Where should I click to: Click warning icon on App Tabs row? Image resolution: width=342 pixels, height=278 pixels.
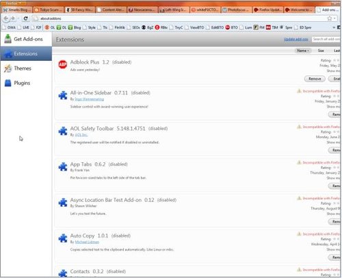tap(299, 162)
